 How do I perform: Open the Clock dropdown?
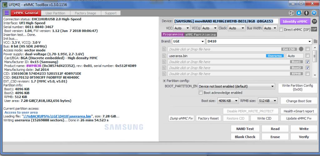[x=237, y=28]
